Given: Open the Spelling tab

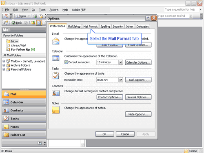Looking at the screenshot, I should coord(105,27).
